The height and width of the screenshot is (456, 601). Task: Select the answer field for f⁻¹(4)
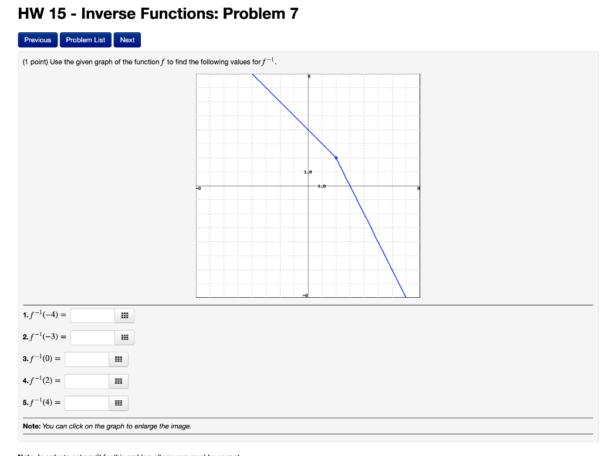tap(87, 403)
